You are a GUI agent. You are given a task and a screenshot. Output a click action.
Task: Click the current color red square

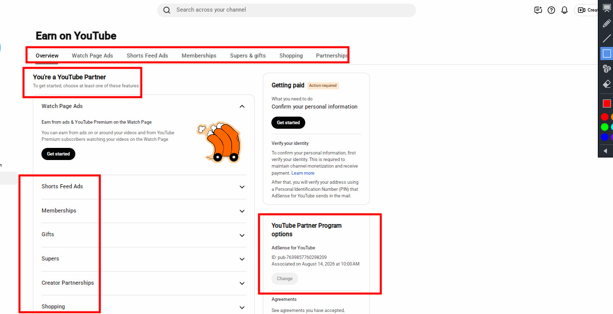pyautogui.click(x=607, y=103)
